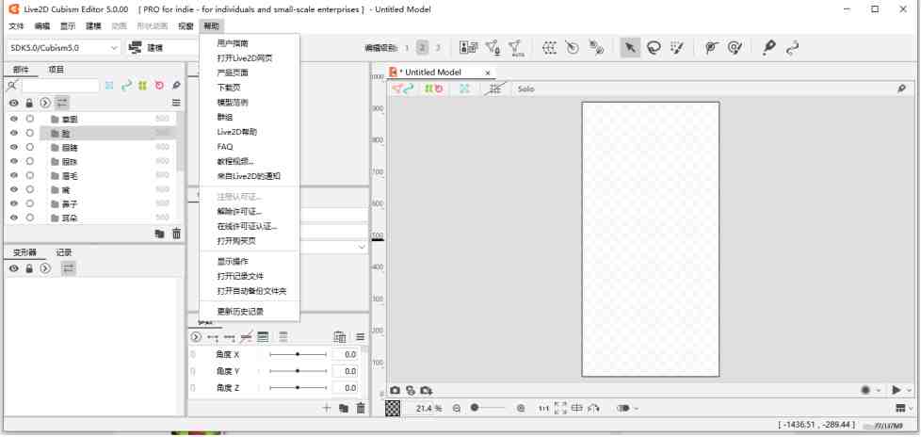Open the texture atlas editing icon

468,48
